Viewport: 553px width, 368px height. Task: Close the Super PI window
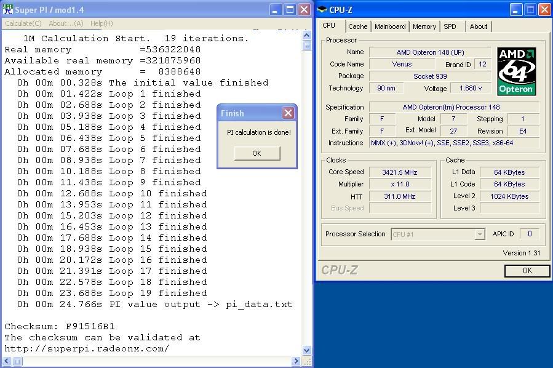(x=304, y=9)
